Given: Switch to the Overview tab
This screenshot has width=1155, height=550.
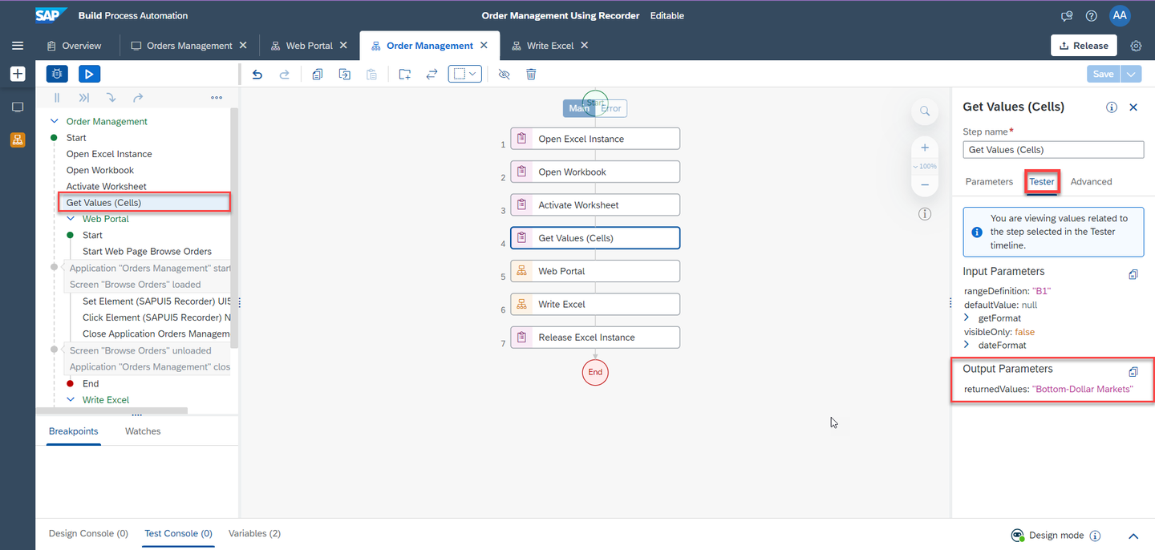Looking at the screenshot, I should (x=74, y=46).
